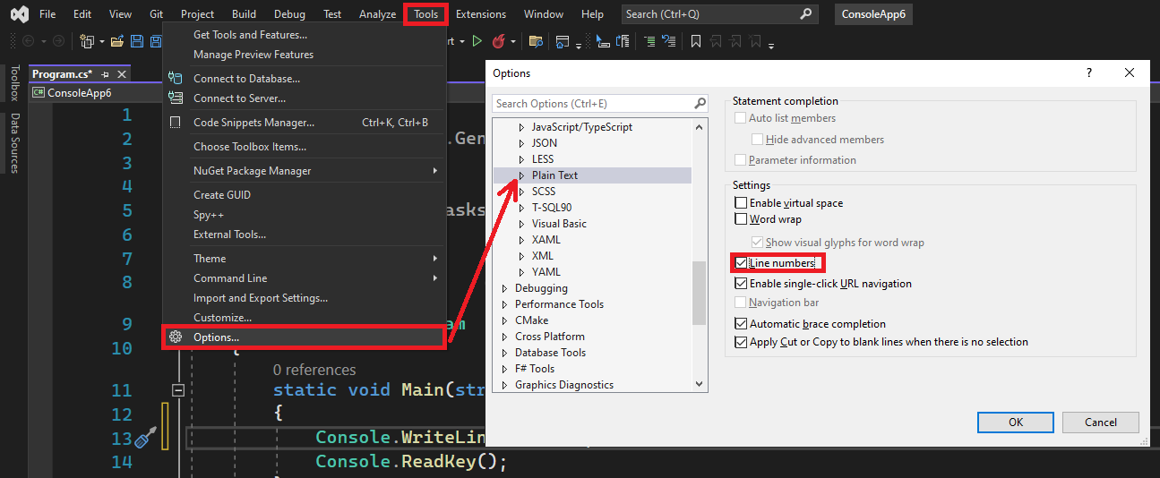Click the green Start Without Debugging icon
Image resolution: width=1160 pixels, height=478 pixels.
[477, 41]
